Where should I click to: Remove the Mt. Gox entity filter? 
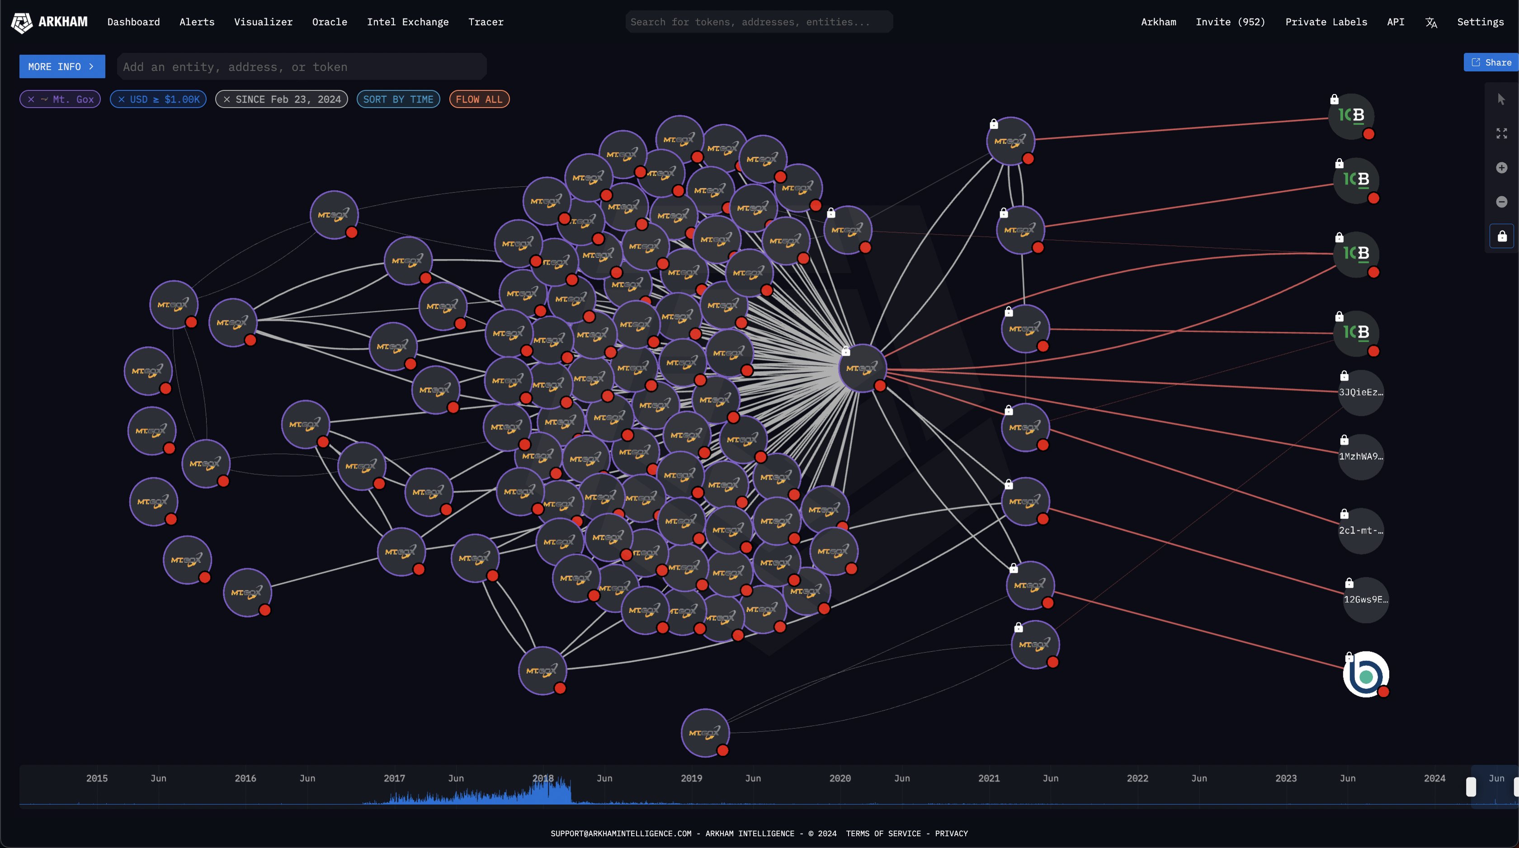coord(31,99)
